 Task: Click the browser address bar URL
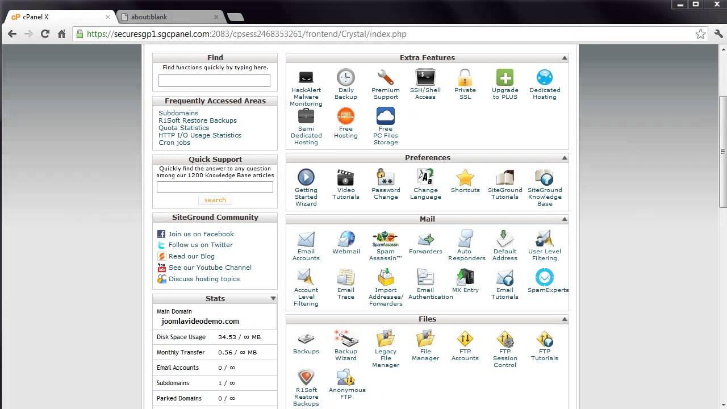click(247, 34)
